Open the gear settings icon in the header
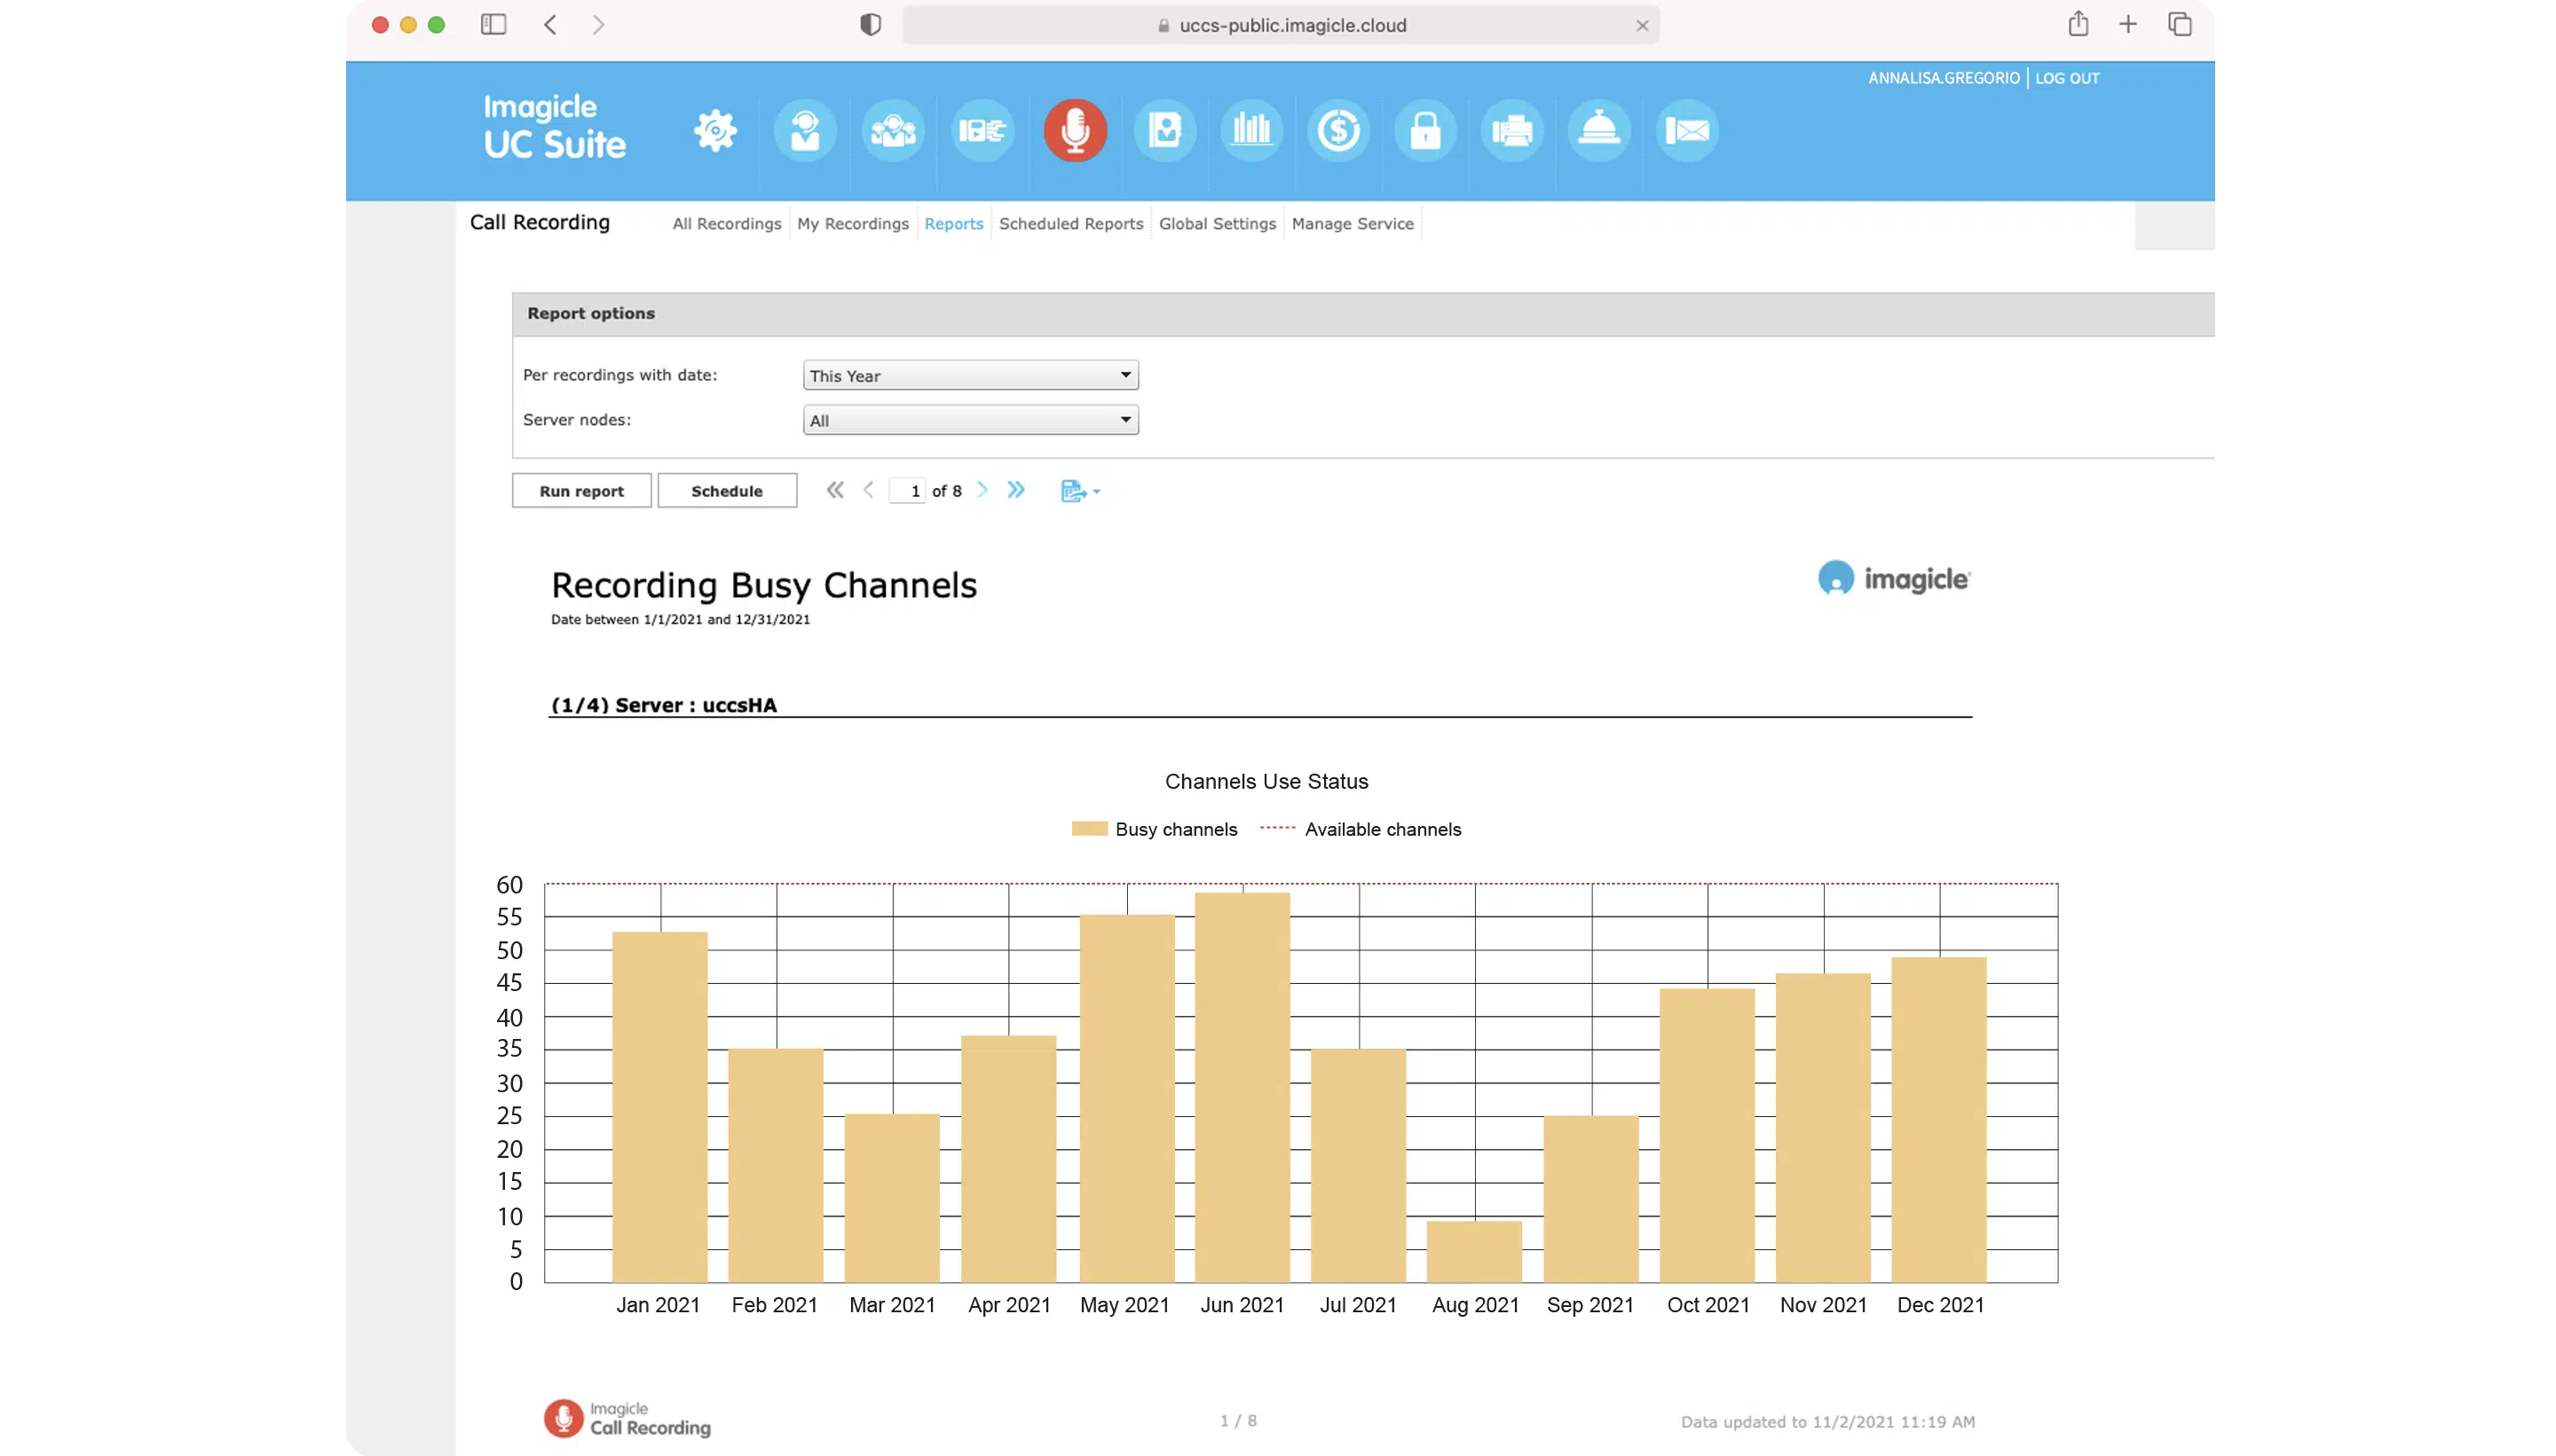Image resolution: width=2556 pixels, height=1456 pixels. tap(715, 131)
